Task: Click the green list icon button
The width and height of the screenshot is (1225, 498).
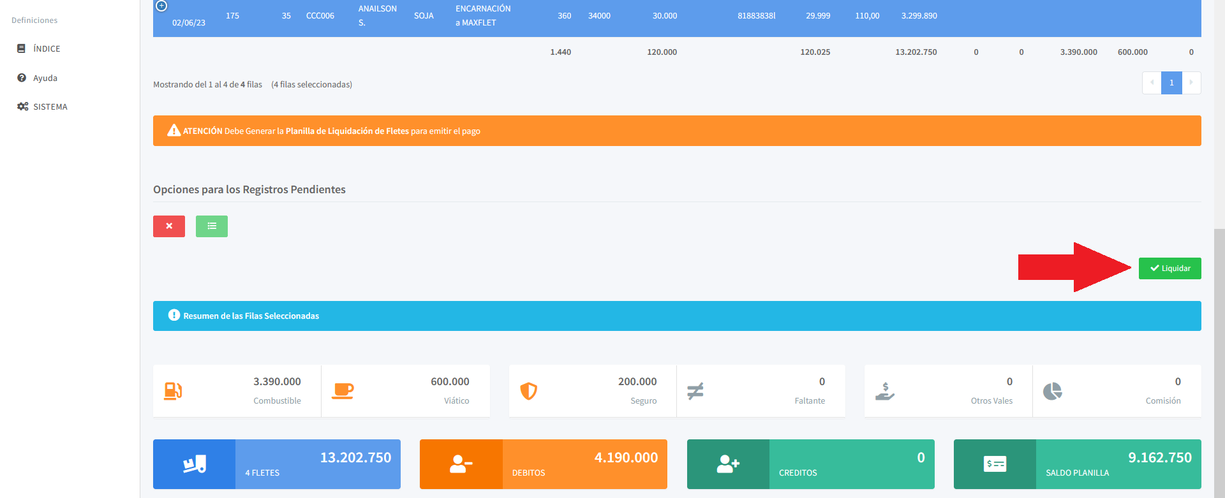Action: click(212, 226)
